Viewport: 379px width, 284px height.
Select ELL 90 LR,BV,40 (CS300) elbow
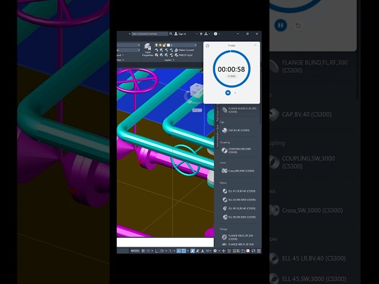click(239, 208)
